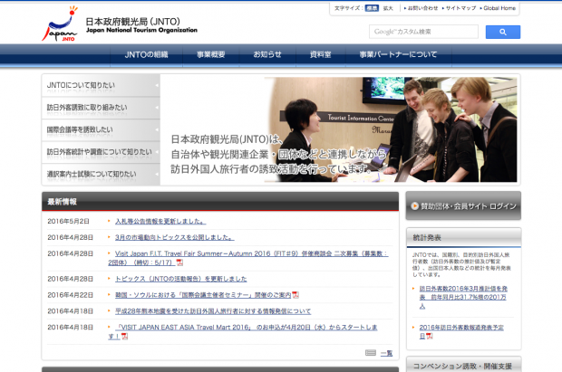Click the Google custom search field
The image size is (562, 372).
click(423, 32)
